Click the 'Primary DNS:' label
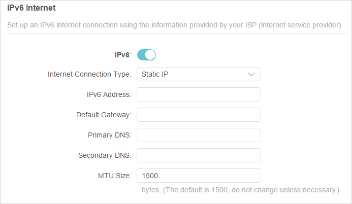Image resolution: width=352 pixels, height=204 pixels. (110, 135)
